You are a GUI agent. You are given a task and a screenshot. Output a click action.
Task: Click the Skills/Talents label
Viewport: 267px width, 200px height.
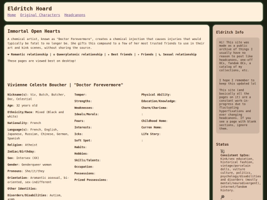[88, 160]
